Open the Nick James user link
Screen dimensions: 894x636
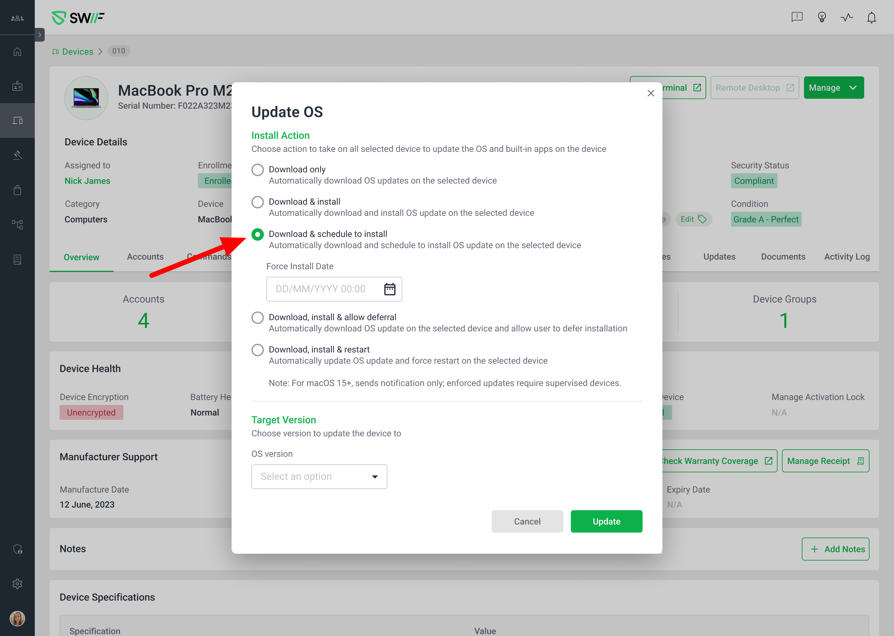[87, 181]
